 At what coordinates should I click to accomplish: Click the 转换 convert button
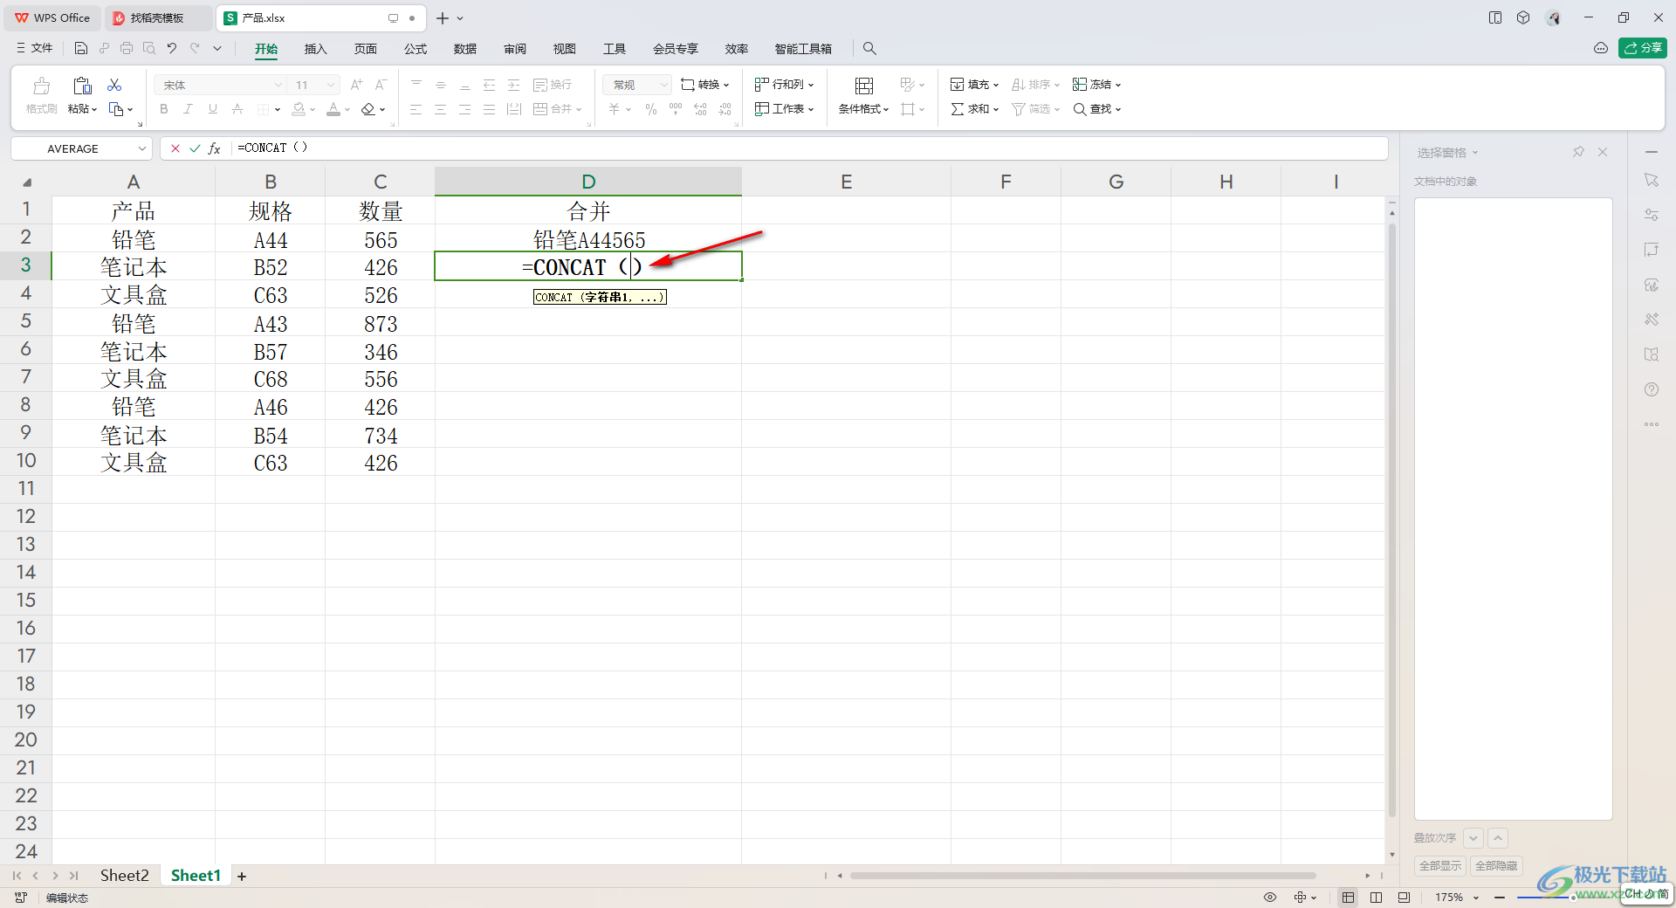[x=704, y=85]
